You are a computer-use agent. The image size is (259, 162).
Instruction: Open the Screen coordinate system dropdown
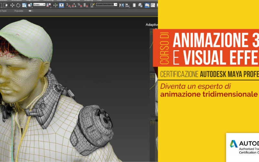tap(39, 5)
